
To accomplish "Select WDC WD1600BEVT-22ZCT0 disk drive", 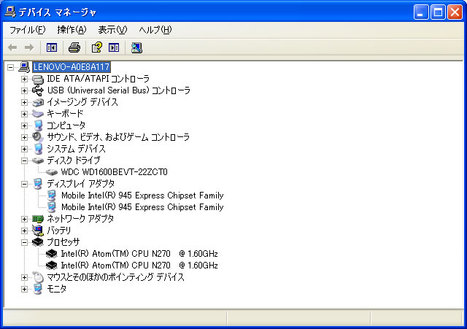I will [x=114, y=172].
